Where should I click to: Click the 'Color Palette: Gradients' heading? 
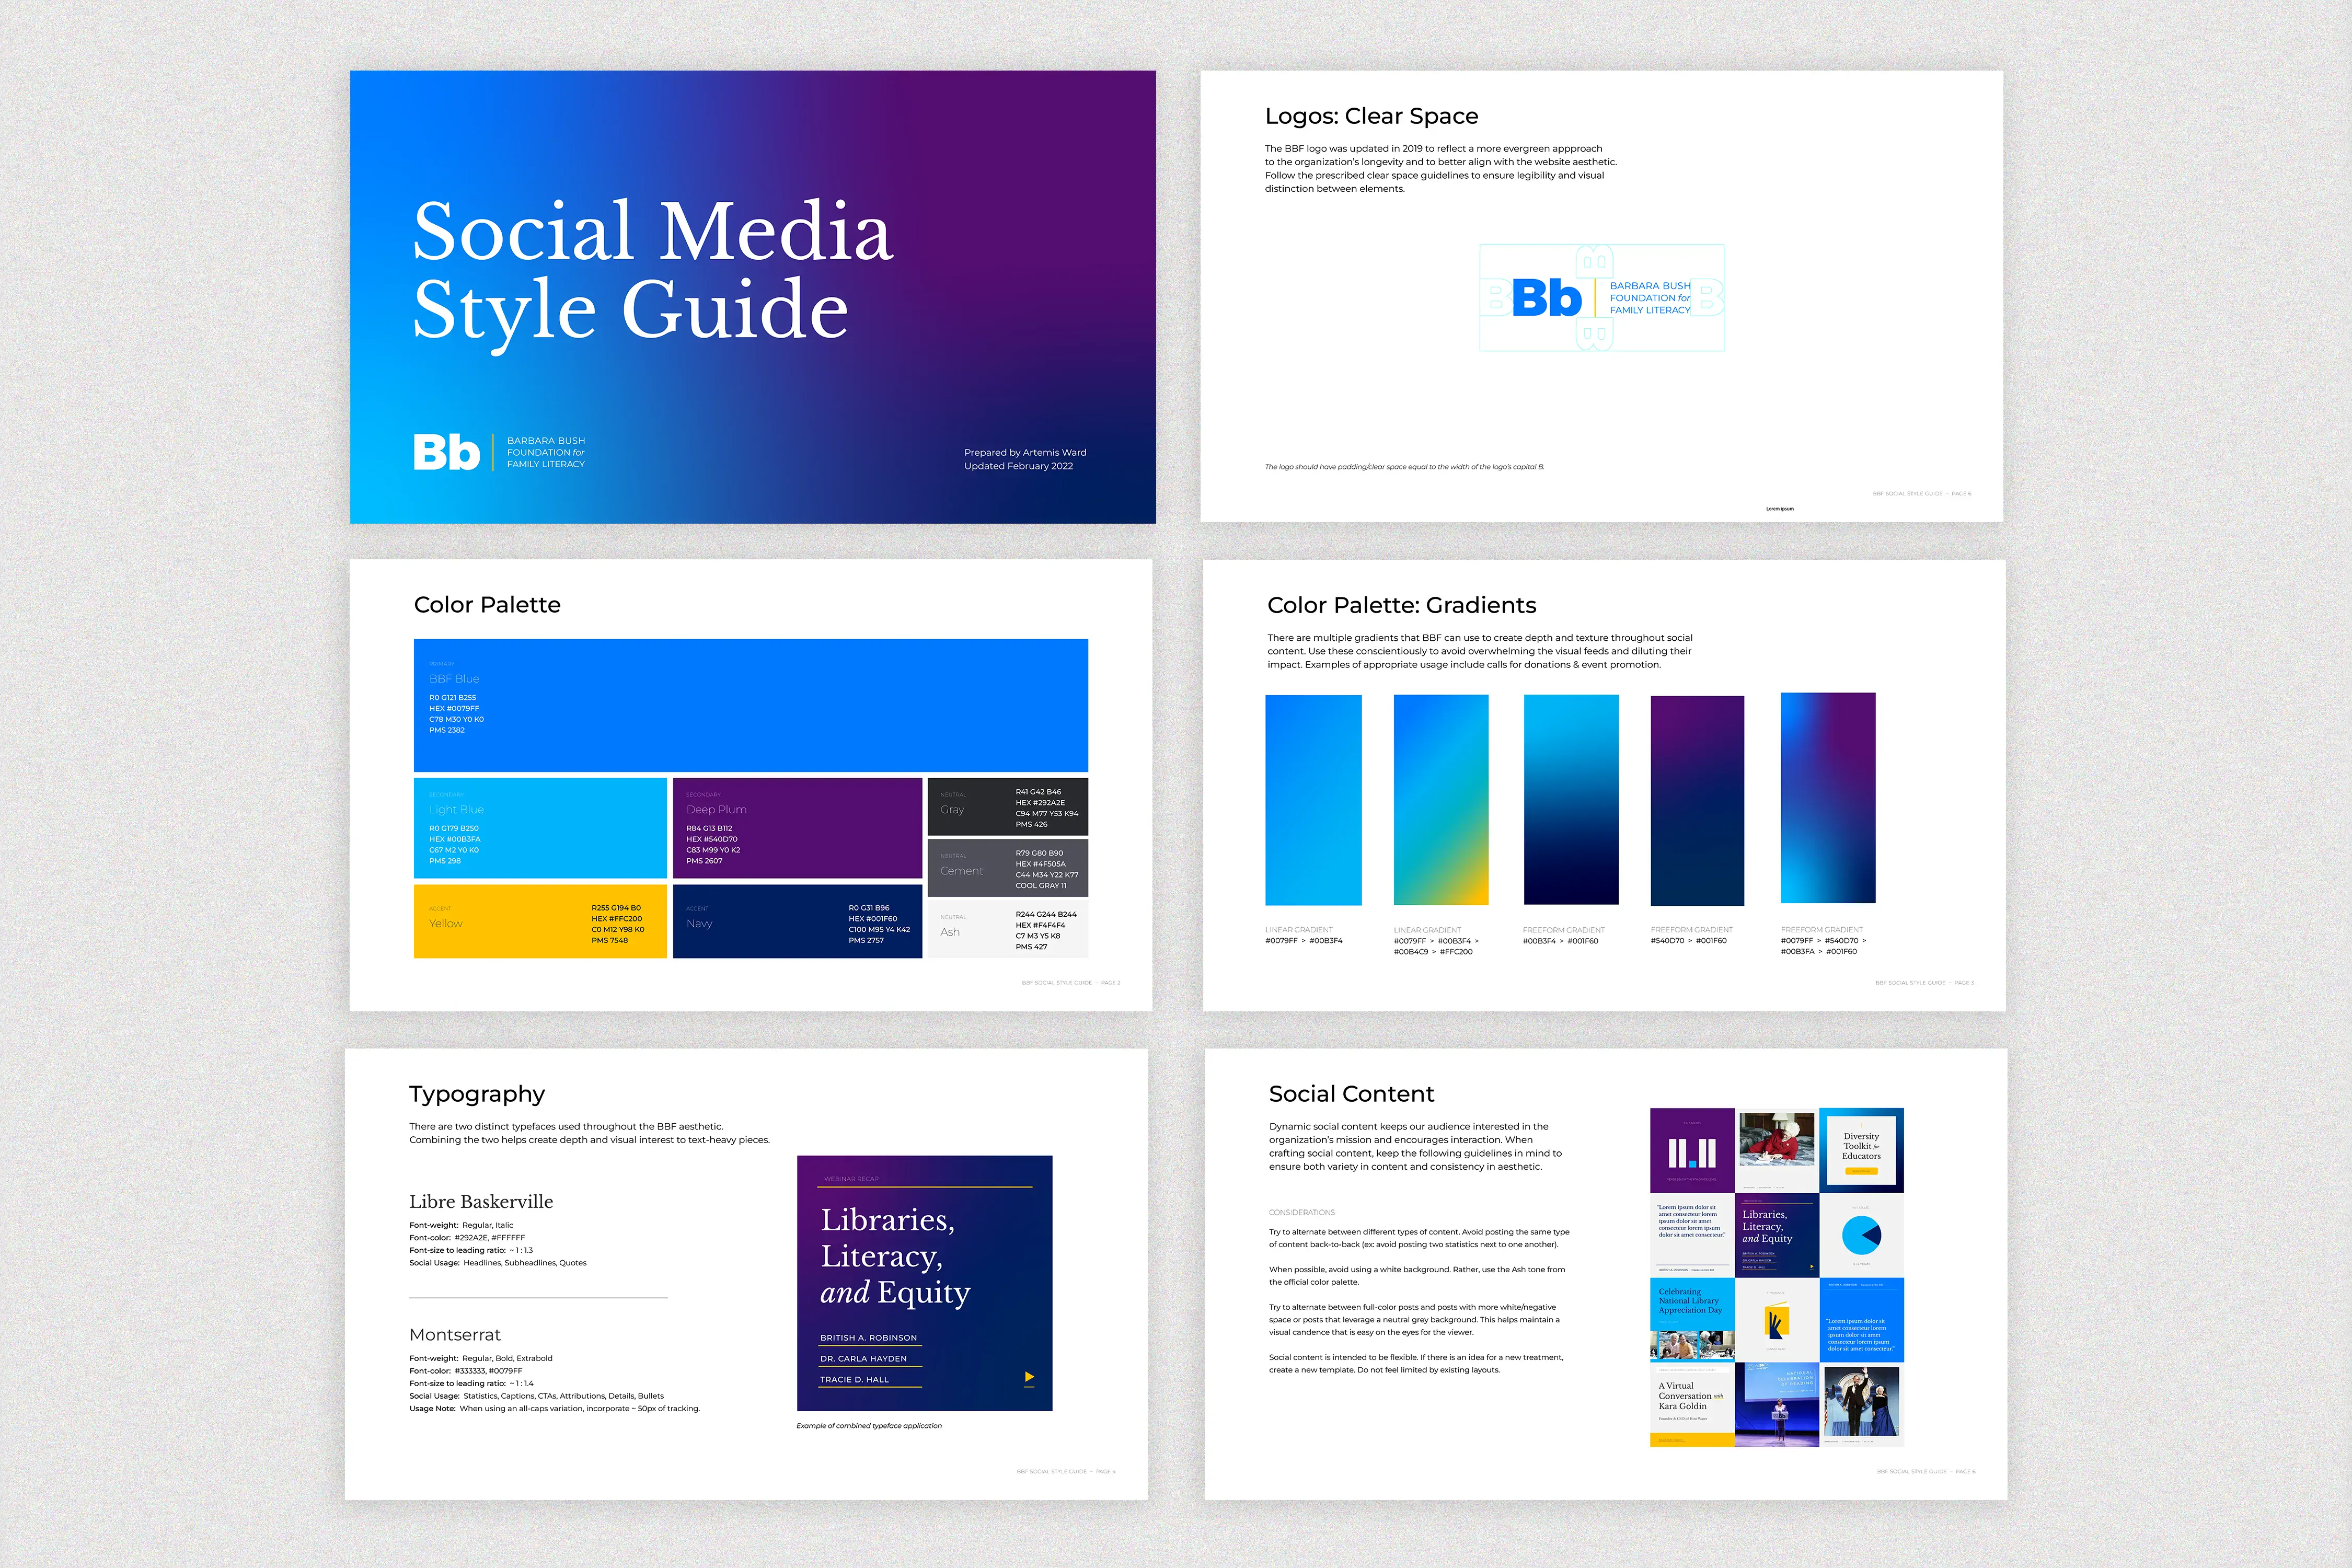1401,605
